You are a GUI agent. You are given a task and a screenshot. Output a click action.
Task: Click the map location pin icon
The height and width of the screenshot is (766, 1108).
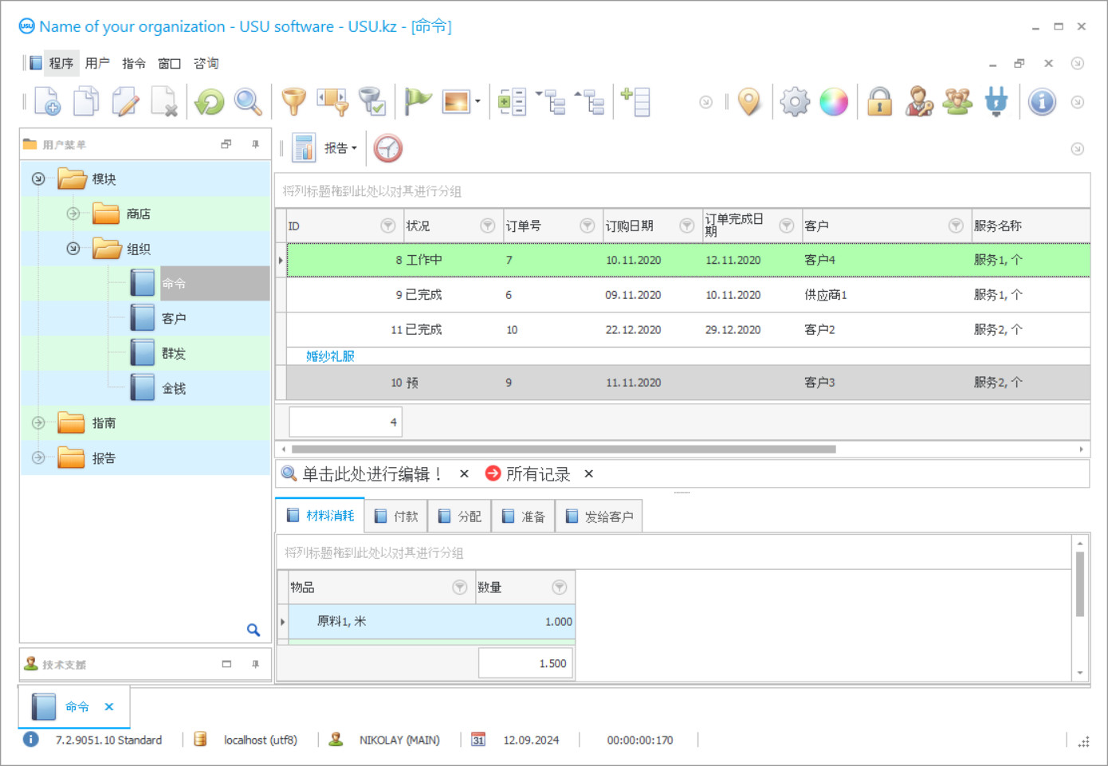click(x=749, y=102)
